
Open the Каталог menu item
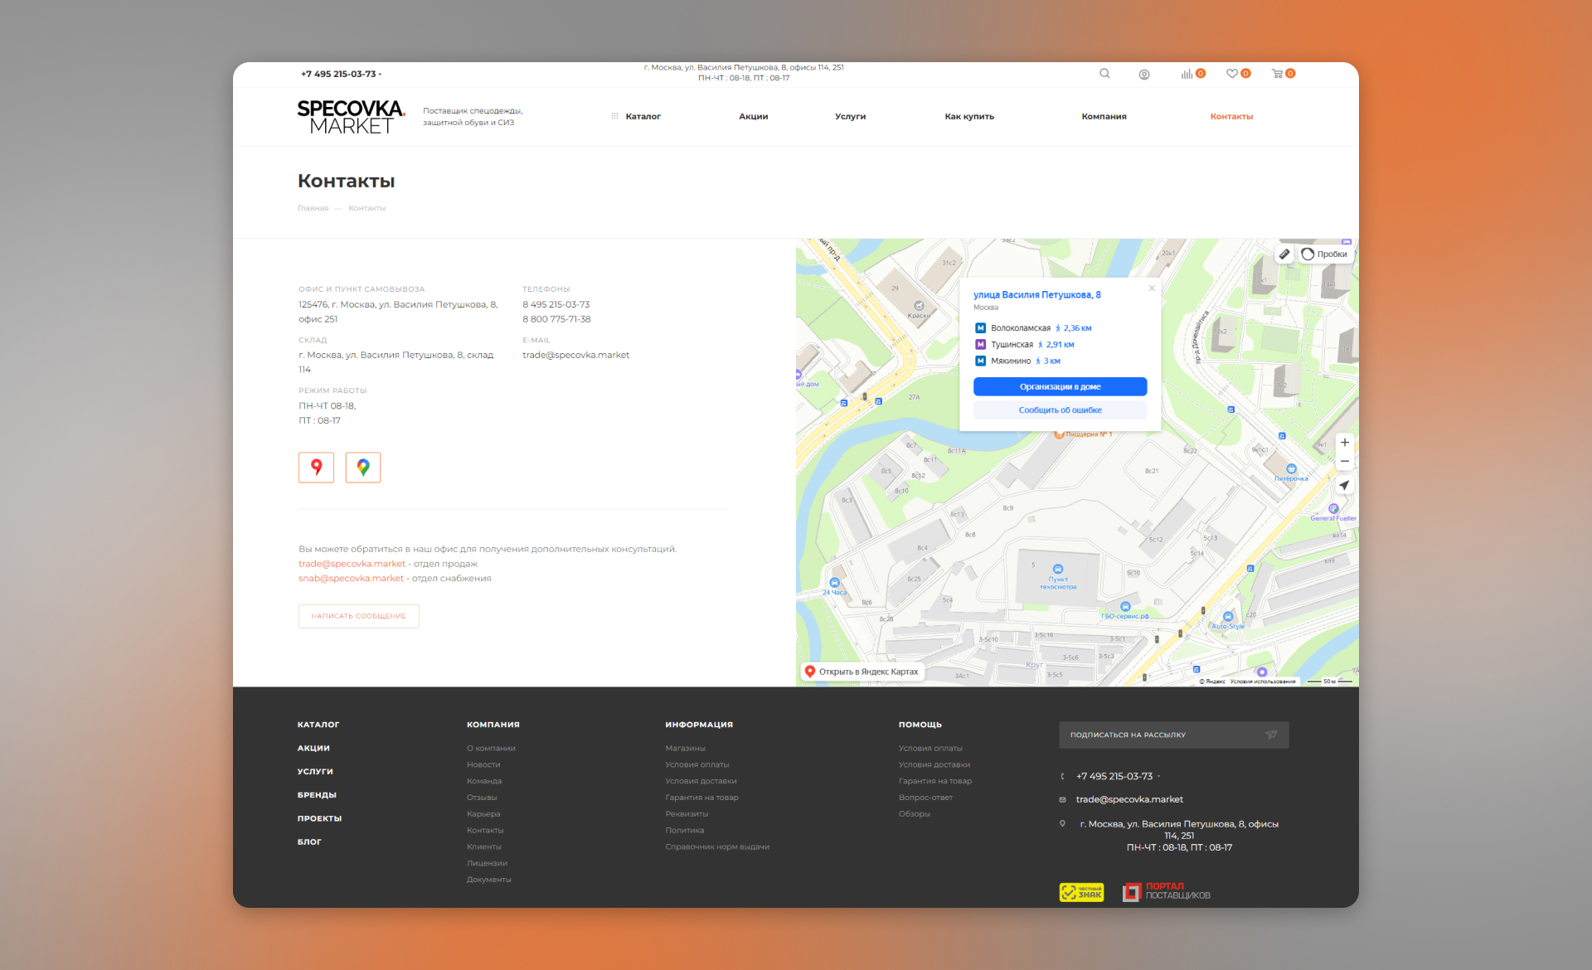(643, 117)
